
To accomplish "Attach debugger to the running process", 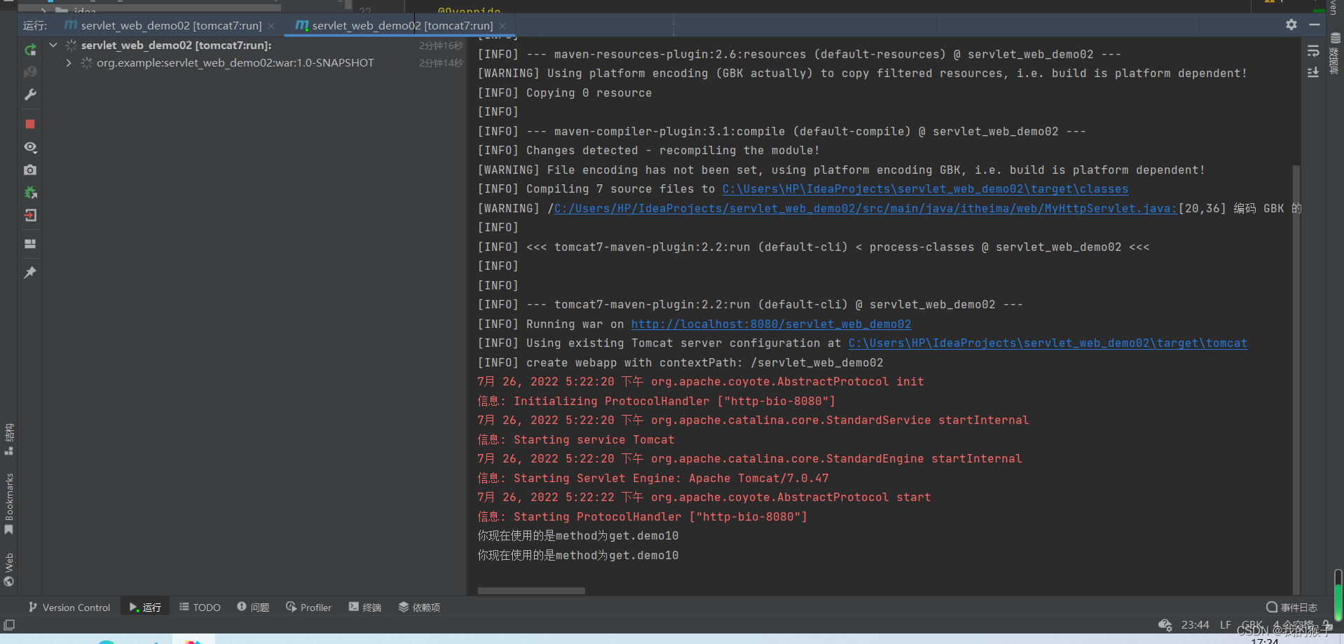I will pyautogui.click(x=30, y=193).
